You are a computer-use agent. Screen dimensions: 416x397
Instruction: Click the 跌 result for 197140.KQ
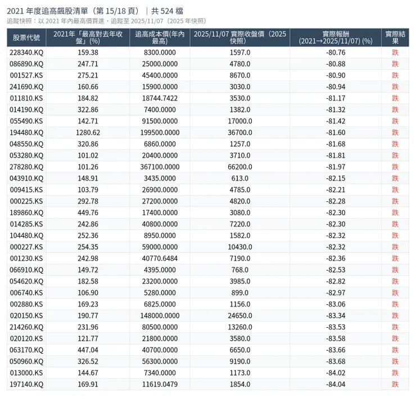[395, 384]
